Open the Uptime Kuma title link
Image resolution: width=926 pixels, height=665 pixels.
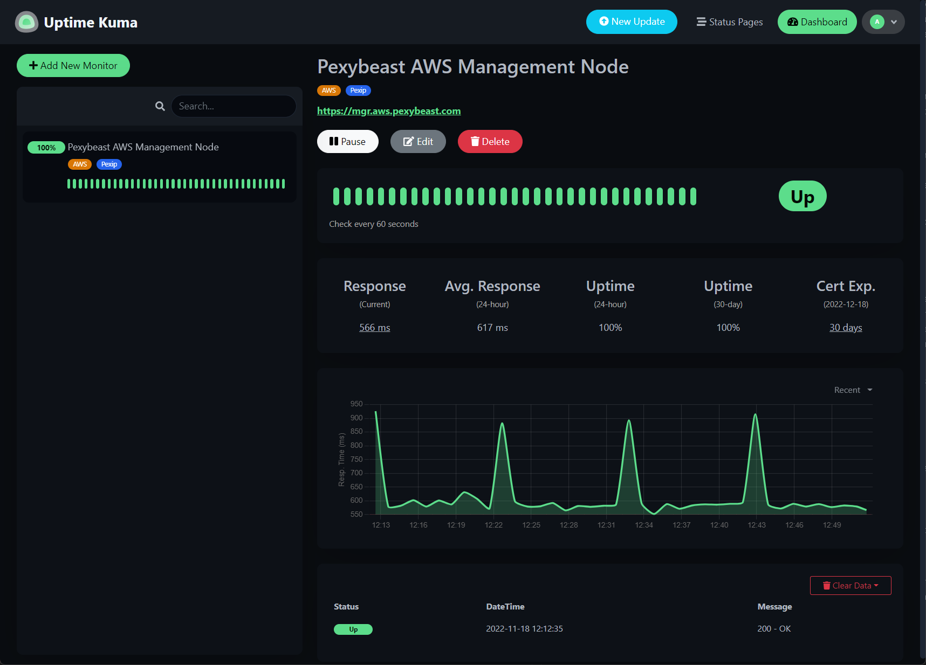pyautogui.click(x=91, y=22)
